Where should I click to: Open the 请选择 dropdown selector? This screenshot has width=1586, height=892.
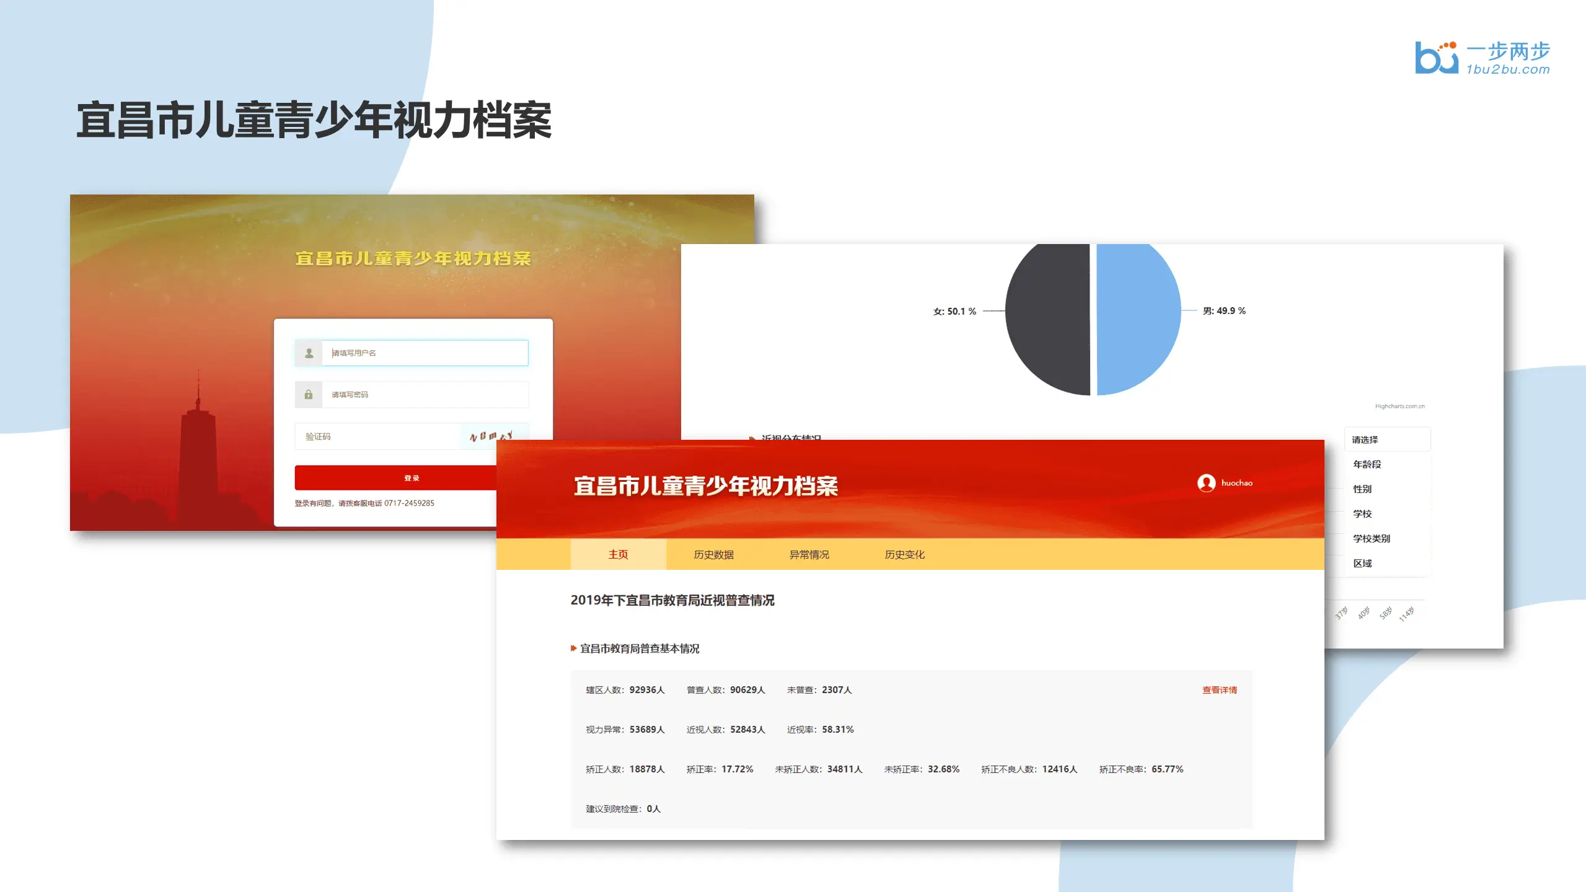pos(1386,440)
